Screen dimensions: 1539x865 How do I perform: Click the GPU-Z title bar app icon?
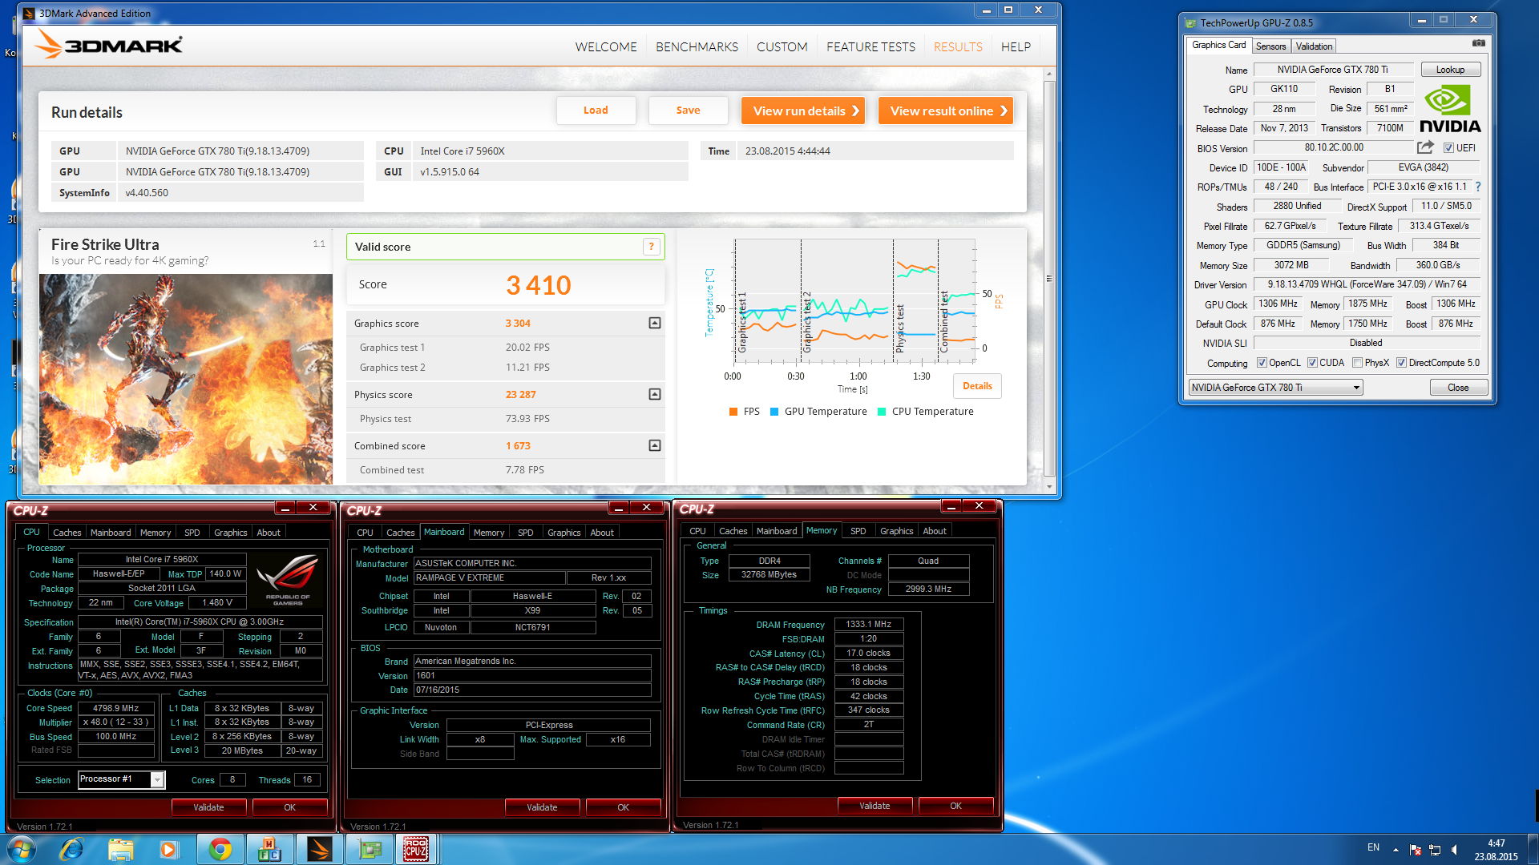click(1190, 23)
